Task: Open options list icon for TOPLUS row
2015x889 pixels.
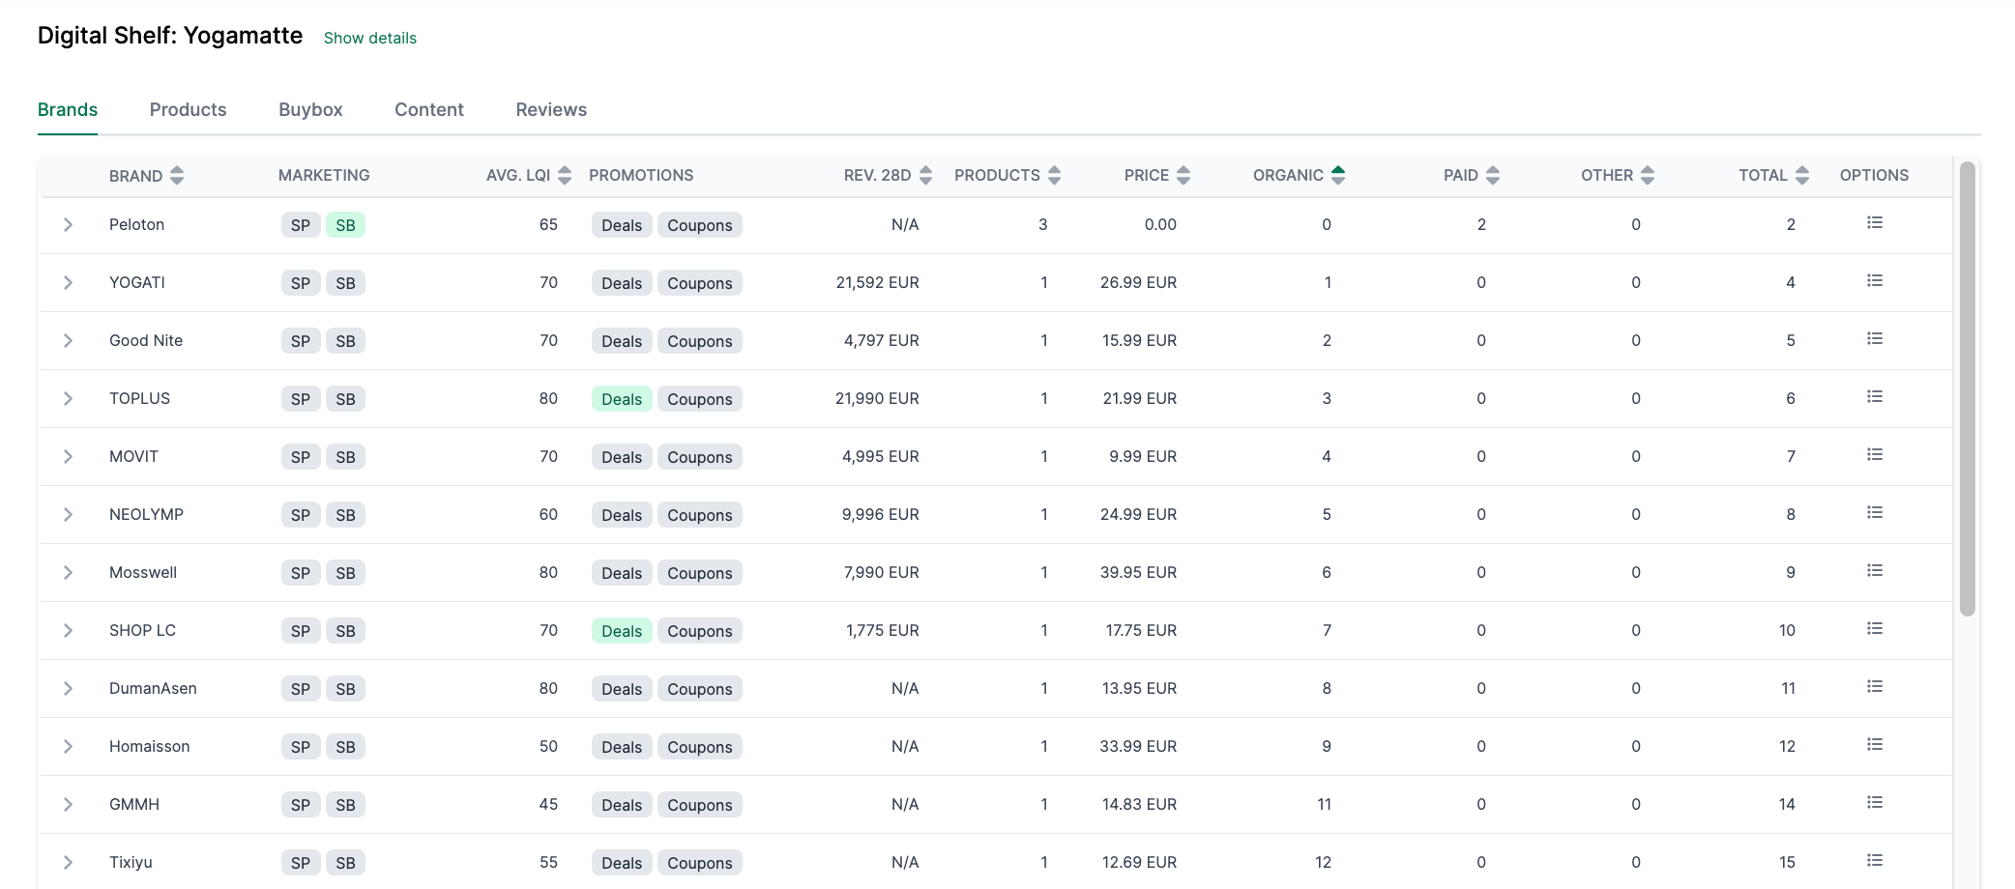Action: point(1874,397)
